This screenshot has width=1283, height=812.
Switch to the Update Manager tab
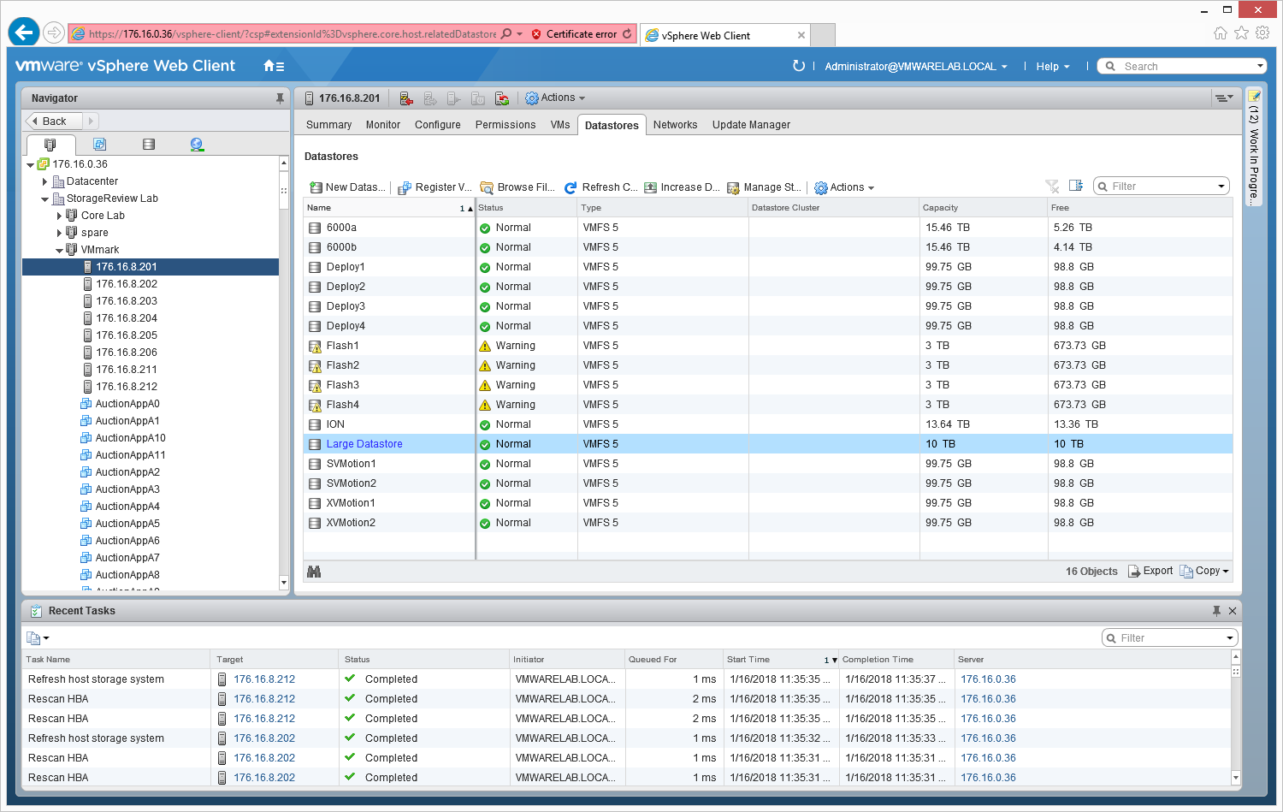click(x=751, y=125)
